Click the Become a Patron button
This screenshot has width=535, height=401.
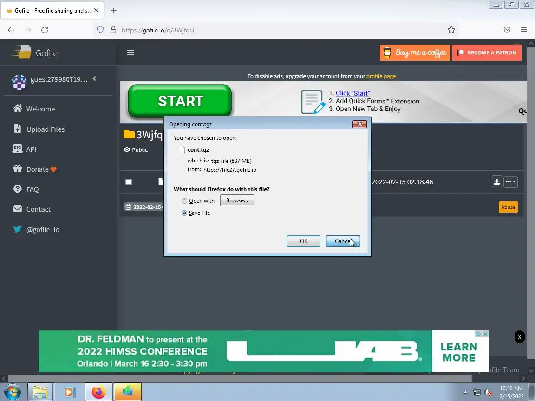pos(487,52)
